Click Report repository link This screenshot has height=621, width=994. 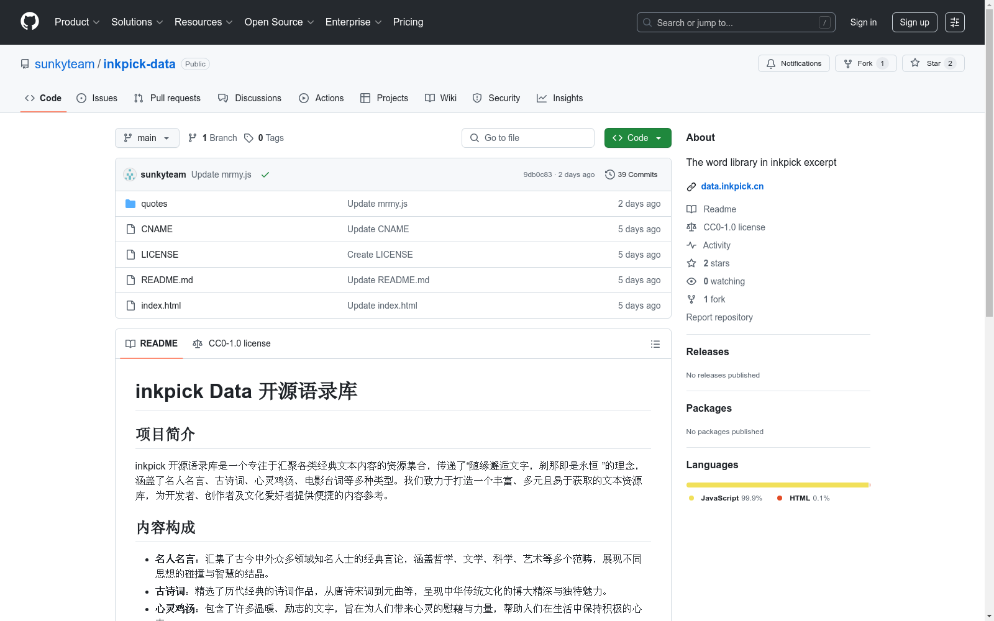(719, 317)
